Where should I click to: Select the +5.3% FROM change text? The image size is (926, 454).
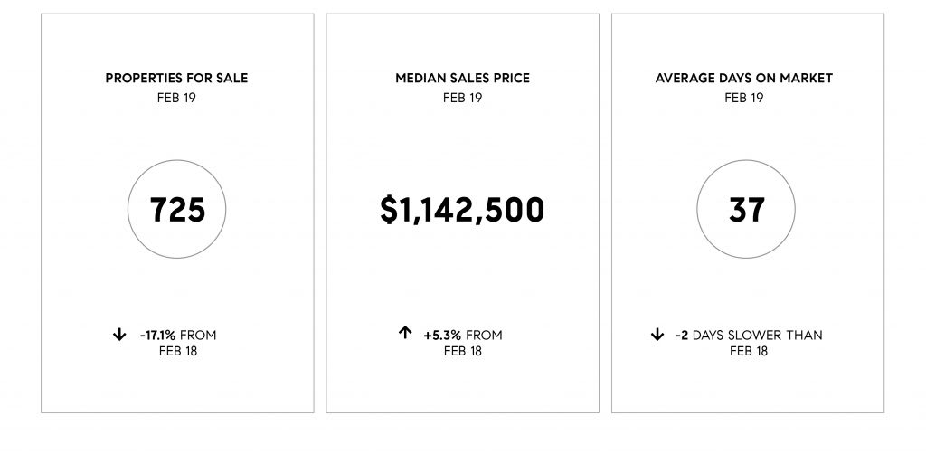pyautogui.click(x=462, y=336)
